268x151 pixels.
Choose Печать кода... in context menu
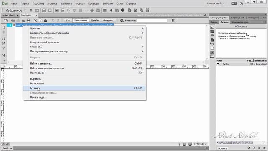click(x=85, y=97)
